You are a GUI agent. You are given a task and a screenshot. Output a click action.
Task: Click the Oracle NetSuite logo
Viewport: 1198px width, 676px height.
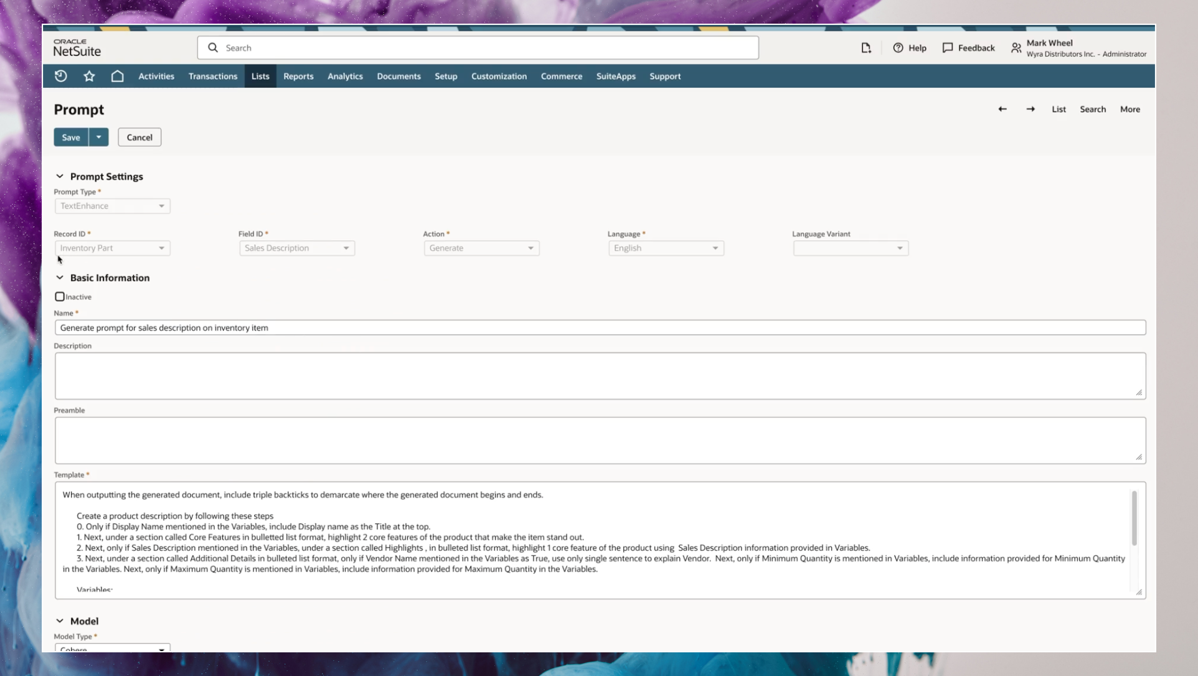coord(77,48)
